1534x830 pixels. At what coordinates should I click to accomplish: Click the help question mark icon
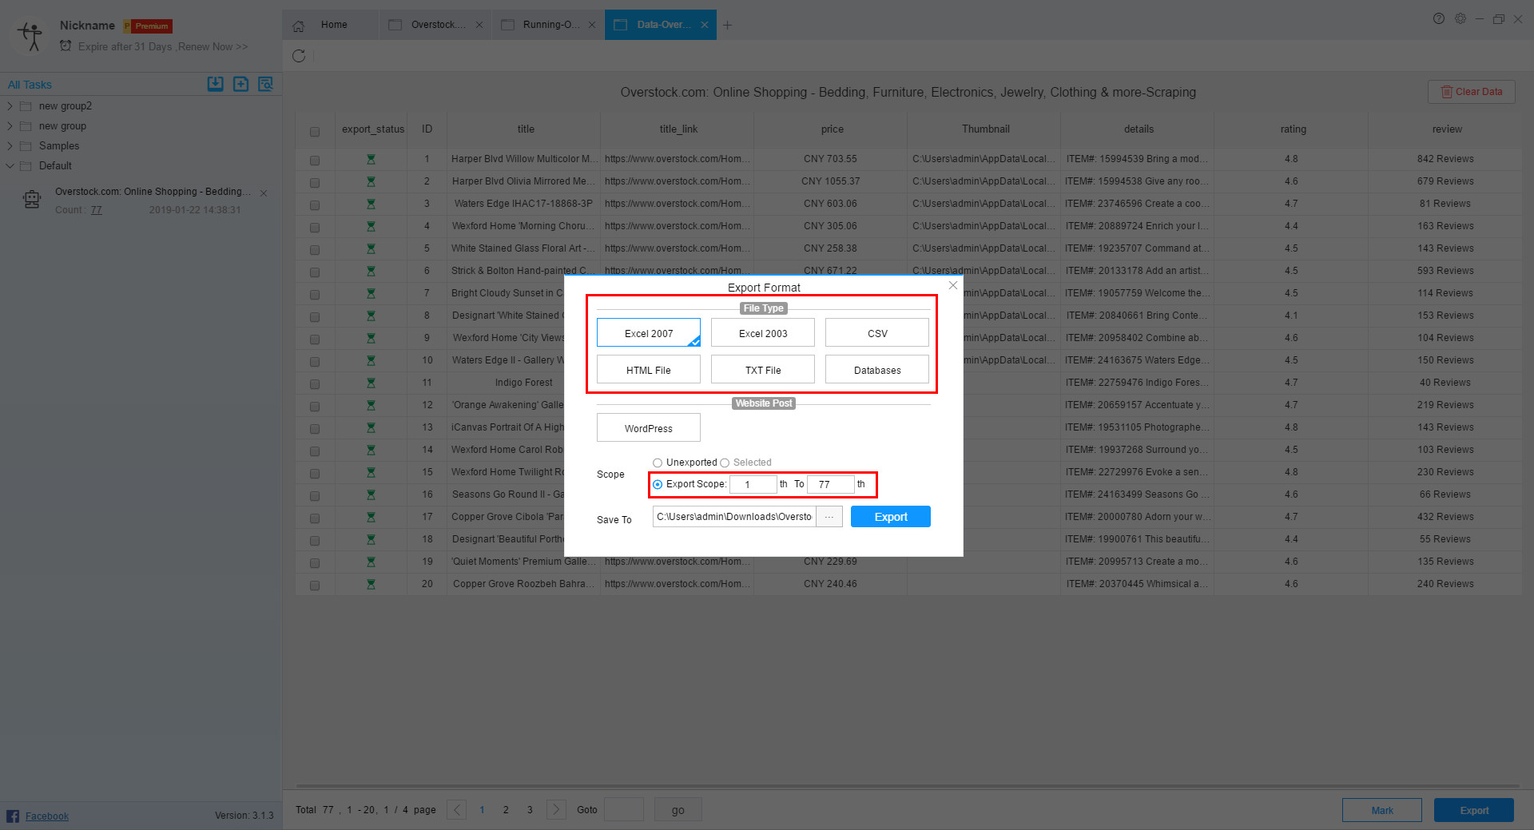click(x=1439, y=18)
